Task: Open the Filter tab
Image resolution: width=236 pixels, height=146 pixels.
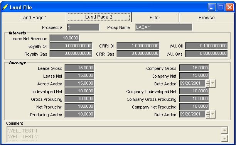Action: click(155, 18)
